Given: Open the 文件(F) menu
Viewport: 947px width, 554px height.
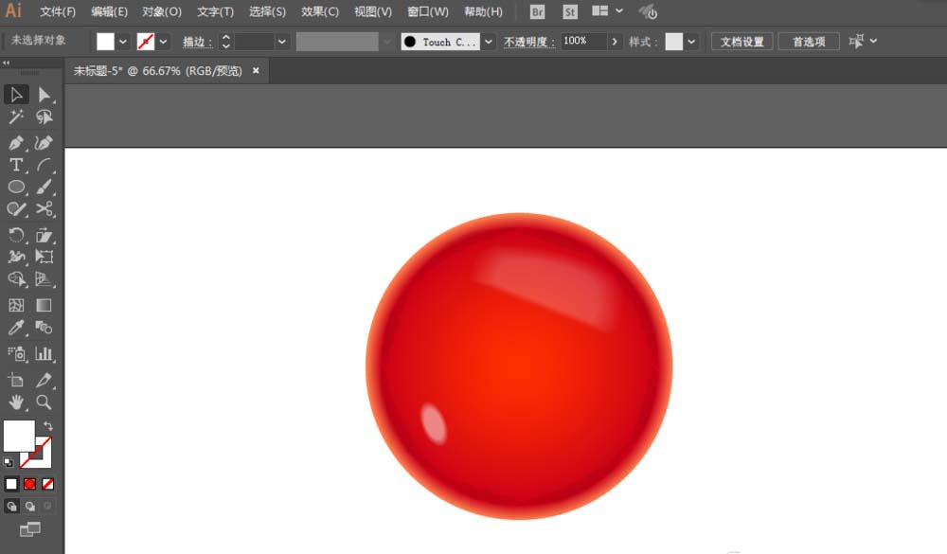Looking at the screenshot, I should (x=58, y=11).
